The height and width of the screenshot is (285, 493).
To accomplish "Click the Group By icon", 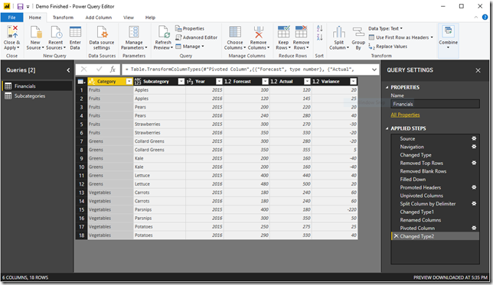I will (x=358, y=31).
